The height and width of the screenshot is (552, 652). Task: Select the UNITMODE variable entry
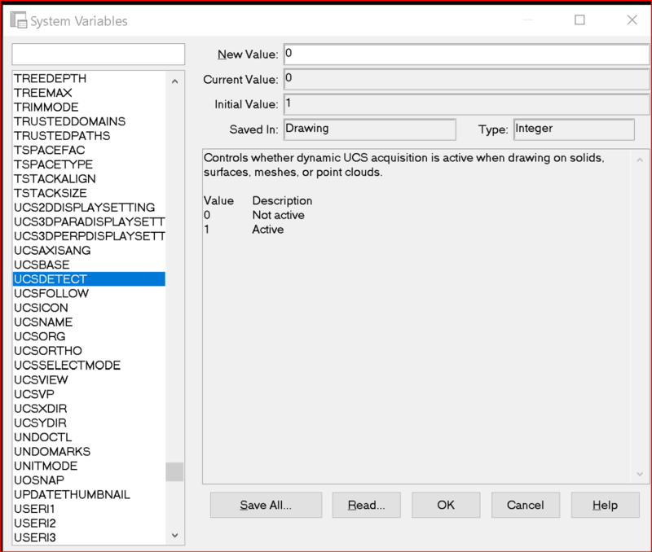click(x=46, y=466)
